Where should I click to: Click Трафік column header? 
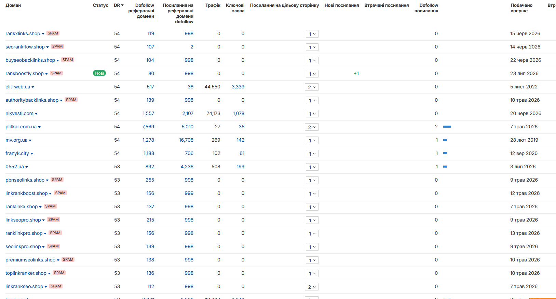pyautogui.click(x=213, y=5)
